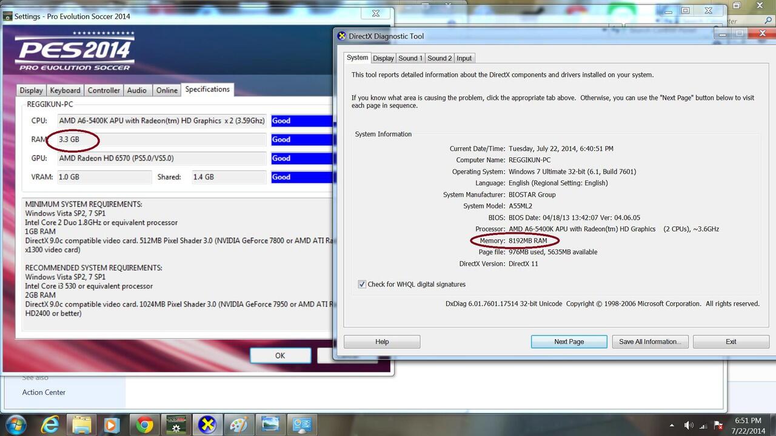Click the PES Settings window title icon

click(7, 16)
